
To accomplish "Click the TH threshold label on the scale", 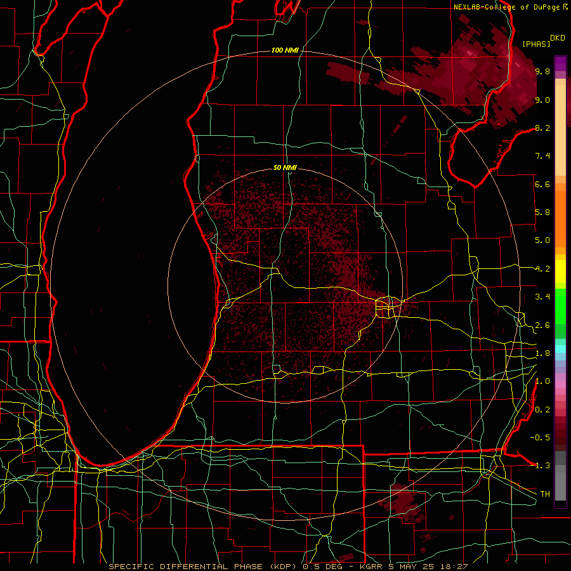I will click(x=545, y=494).
